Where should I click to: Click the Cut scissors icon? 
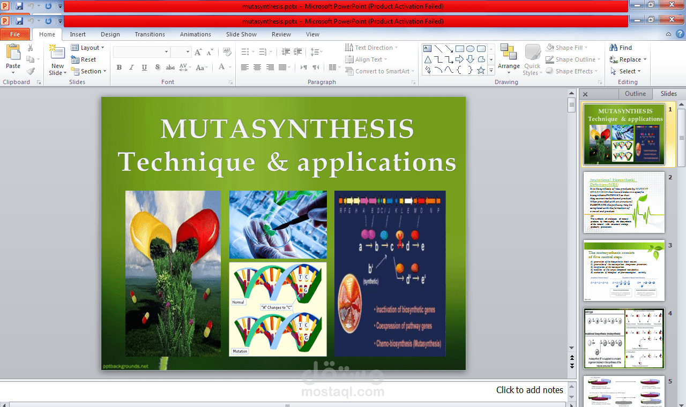(x=31, y=48)
